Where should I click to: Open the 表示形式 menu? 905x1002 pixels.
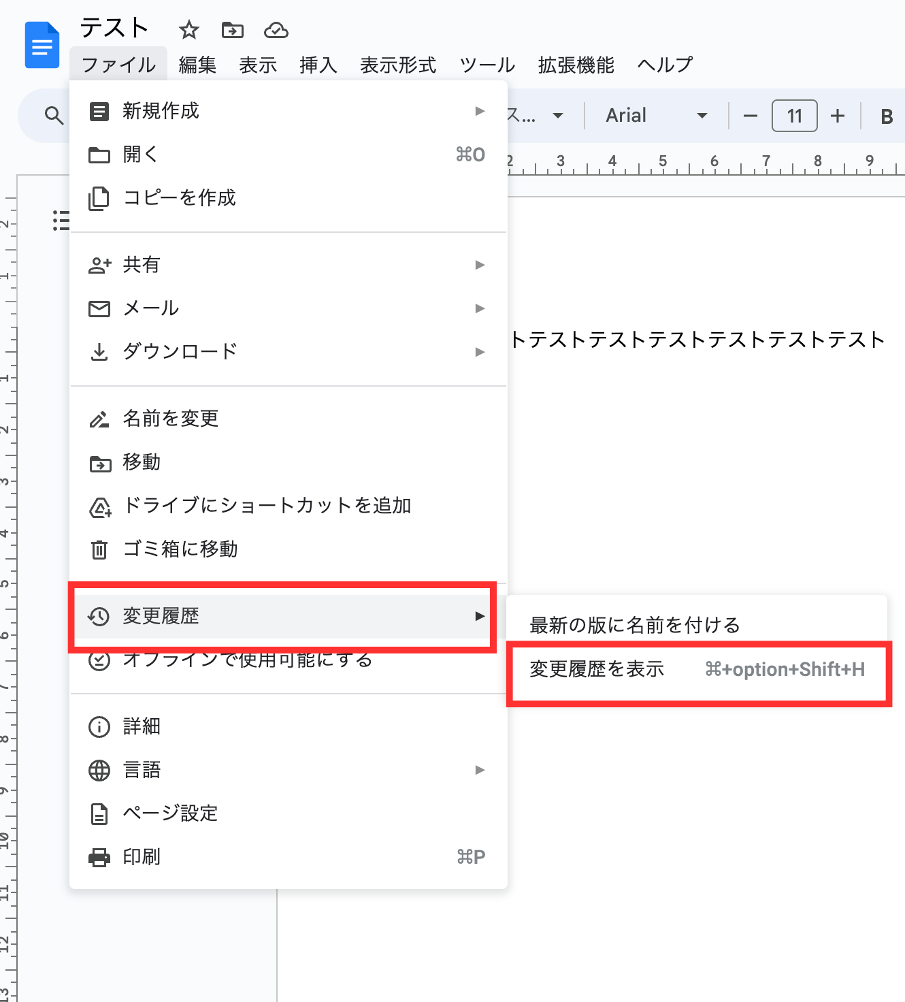coord(398,65)
